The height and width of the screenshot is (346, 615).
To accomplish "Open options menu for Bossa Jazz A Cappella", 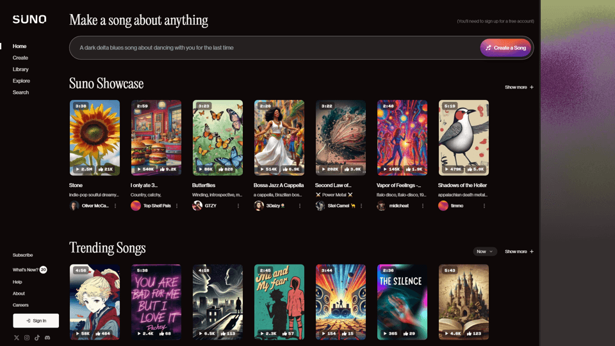I will (x=300, y=206).
